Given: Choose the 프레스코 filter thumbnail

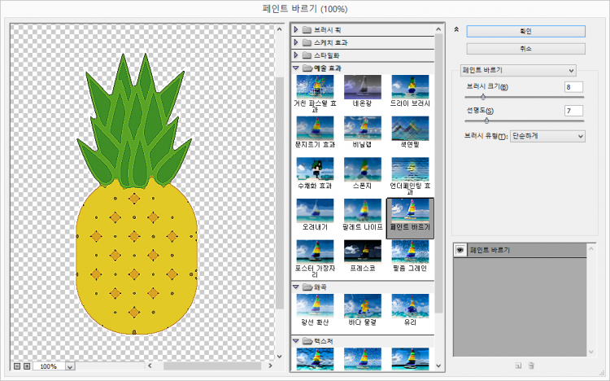Looking at the screenshot, I should point(362,250).
